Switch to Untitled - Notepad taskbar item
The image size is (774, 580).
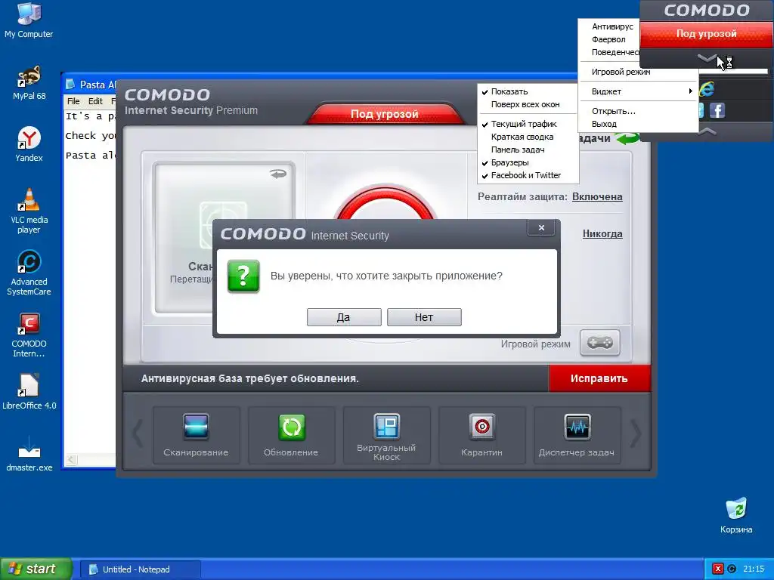click(x=140, y=569)
